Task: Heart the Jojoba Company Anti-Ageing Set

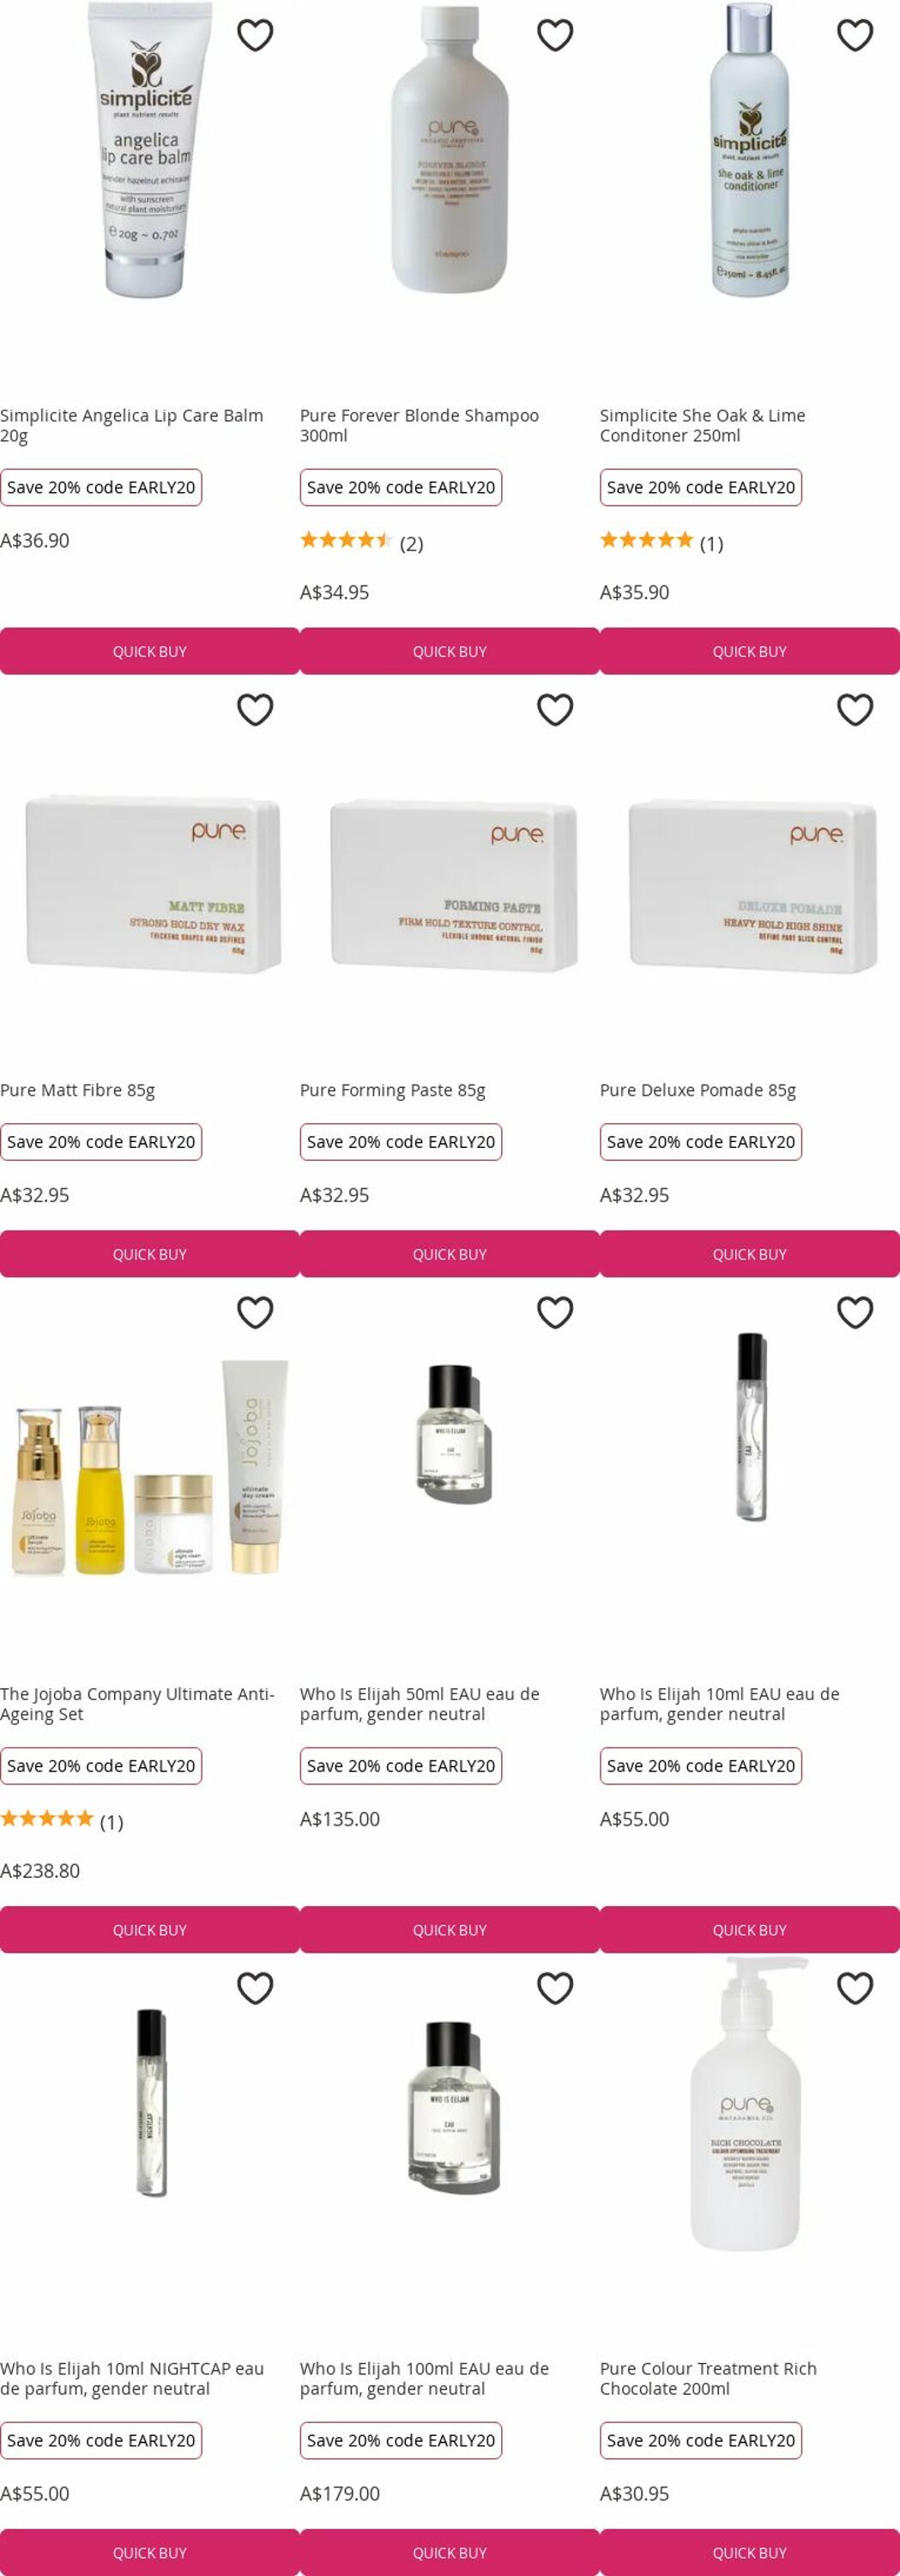Action: click(255, 1312)
